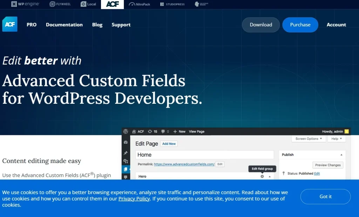The height and width of the screenshot is (217, 359).
Task: Click the Purchase button
Action: (x=300, y=25)
